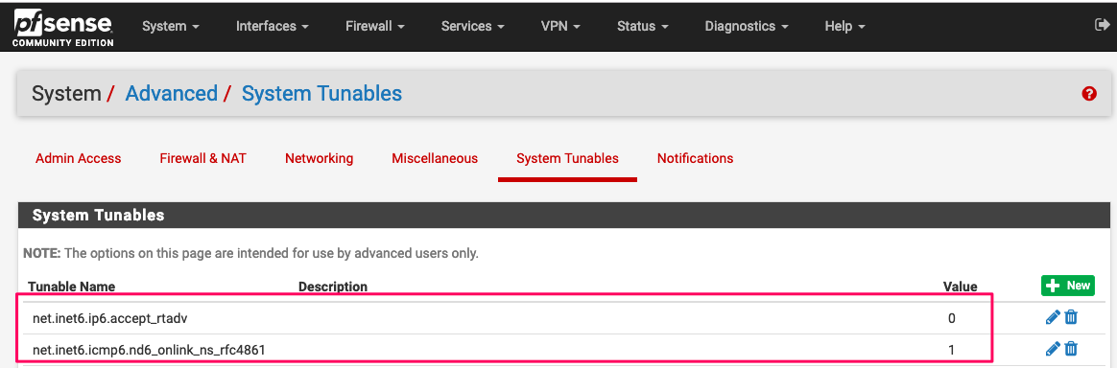Select the Miscellaneous tab
This screenshot has width=1117, height=368.
point(435,158)
